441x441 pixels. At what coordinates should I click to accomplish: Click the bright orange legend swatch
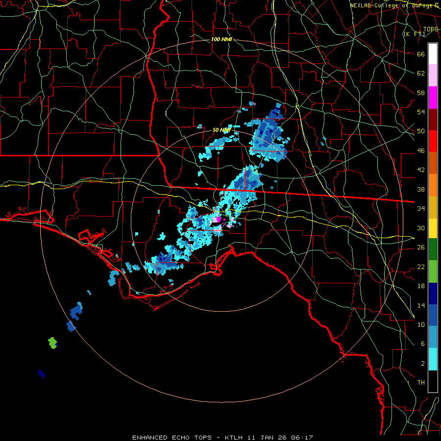click(x=433, y=185)
